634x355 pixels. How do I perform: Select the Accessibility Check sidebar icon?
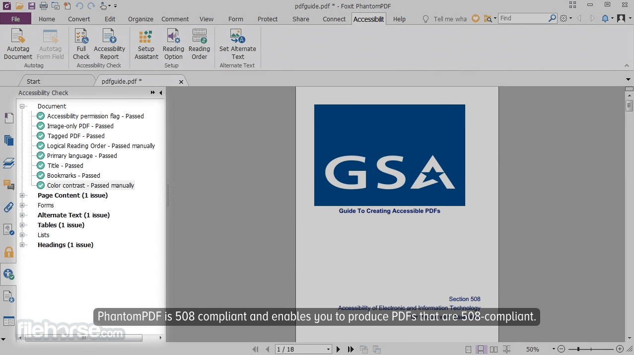coord(8,274)
